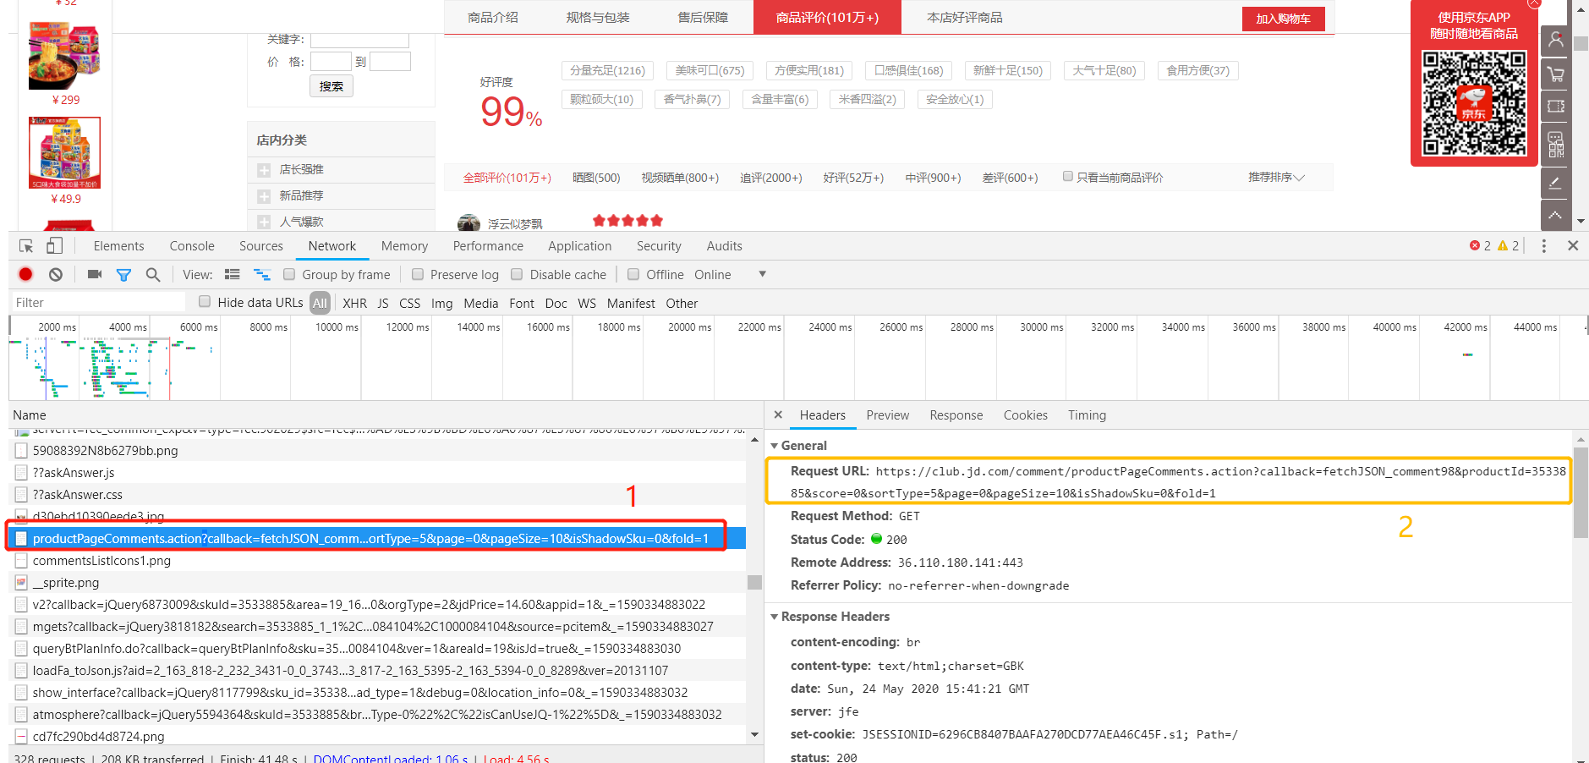This screenshot has width=1589, height=763.
Task: Click the red error count indicator
Action: tap(1480, 245)
